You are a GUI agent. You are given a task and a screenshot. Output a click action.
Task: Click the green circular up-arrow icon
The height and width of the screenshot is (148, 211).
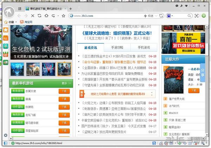coord(204,15)
